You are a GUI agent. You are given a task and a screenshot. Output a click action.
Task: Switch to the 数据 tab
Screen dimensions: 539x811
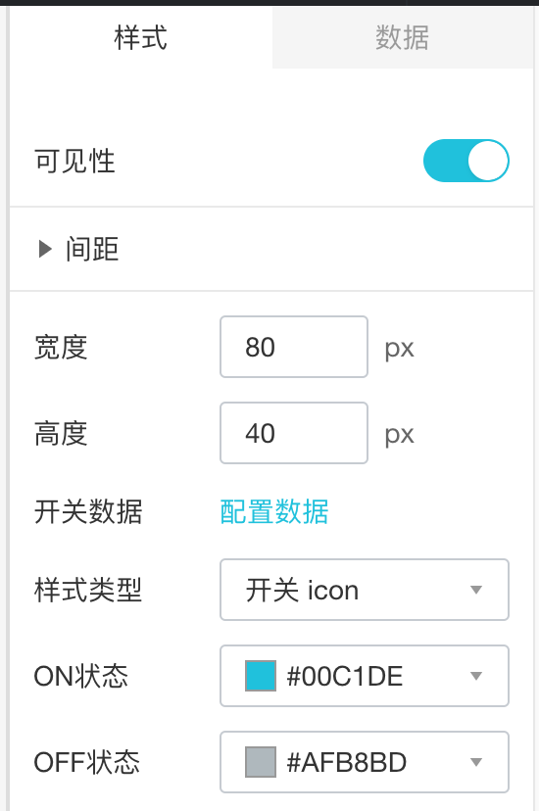click(403, 37)
